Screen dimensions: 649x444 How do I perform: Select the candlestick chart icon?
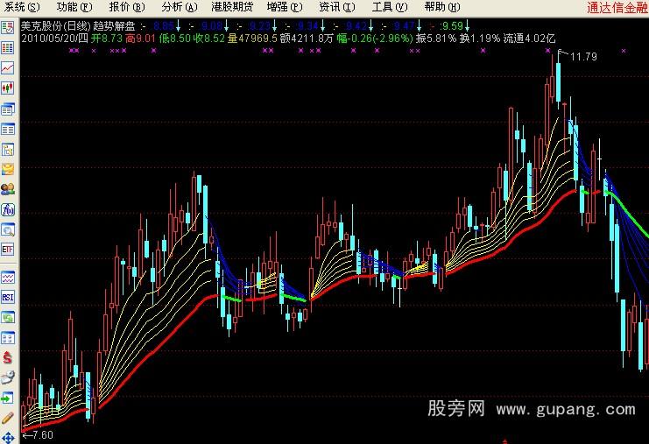pos(8,88)
